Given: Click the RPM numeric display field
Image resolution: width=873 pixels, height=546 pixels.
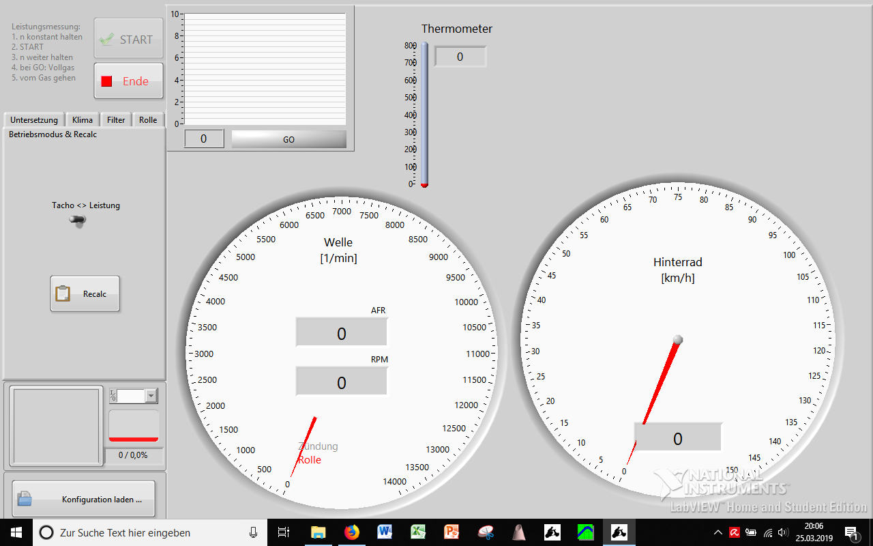Looking at the screenshot, I should (x=341, y=383).
